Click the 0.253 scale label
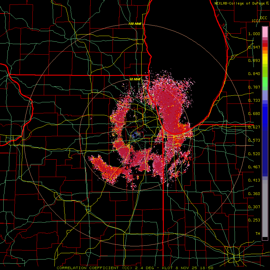The height and width of the screenshot is (270, 270). click(x=254, y=220)
